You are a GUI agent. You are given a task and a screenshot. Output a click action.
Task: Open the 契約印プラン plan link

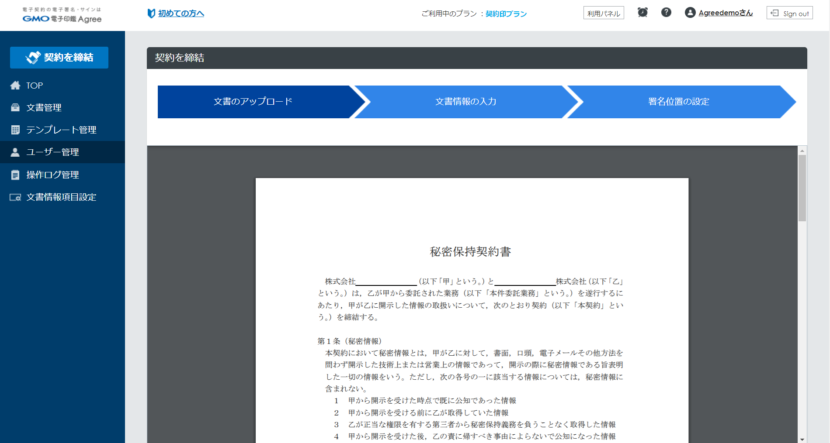pyautogui.click(x=506, y=14)
